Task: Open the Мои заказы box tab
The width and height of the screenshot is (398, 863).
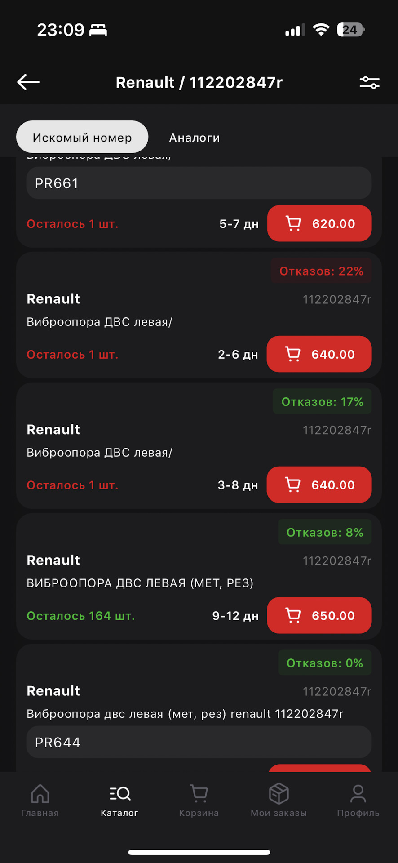Action: (x=279, y=801)
